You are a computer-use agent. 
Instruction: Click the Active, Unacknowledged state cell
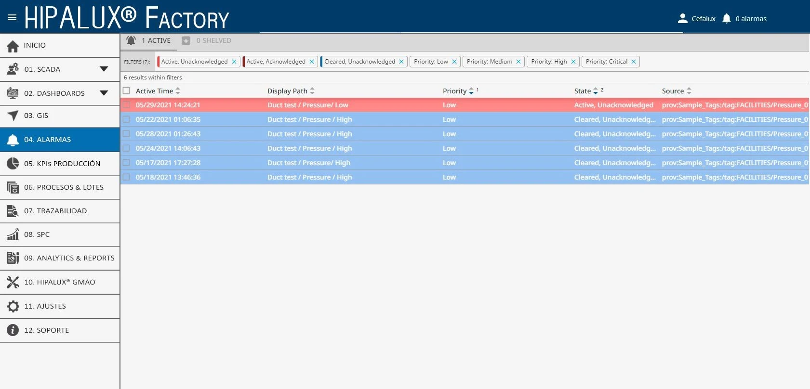pos(614,105)
